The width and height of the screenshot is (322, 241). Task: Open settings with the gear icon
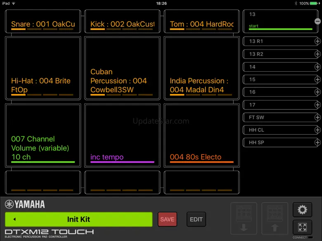pos(302,210)
